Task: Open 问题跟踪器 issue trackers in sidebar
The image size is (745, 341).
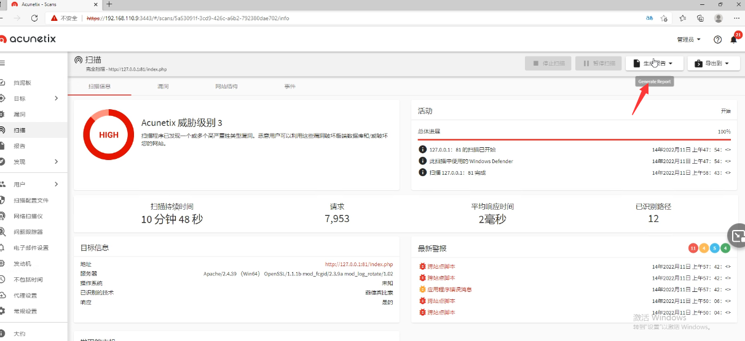Action: 28,232
